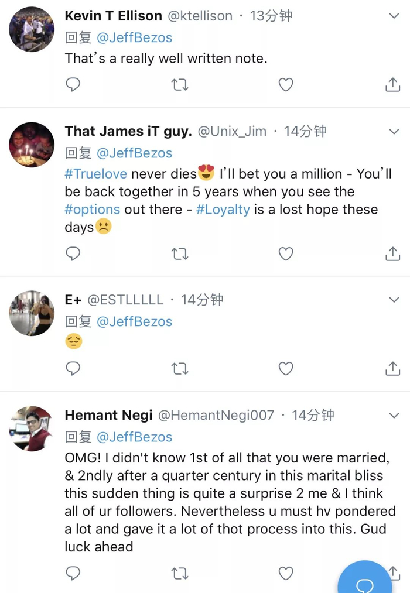Share the tweet from E+
The image size is (410, 593).
point(392,368)
